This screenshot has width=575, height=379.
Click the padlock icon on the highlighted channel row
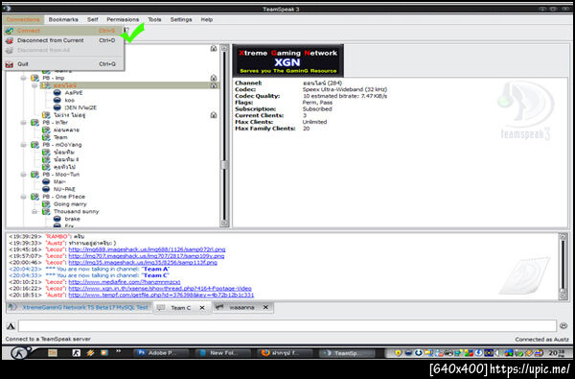pos(214,85)
